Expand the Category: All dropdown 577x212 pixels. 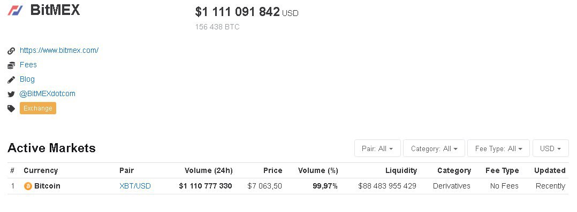434,148
